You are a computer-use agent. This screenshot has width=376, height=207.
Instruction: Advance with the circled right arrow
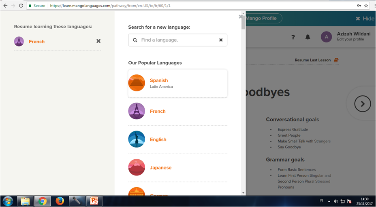point(363,103)
